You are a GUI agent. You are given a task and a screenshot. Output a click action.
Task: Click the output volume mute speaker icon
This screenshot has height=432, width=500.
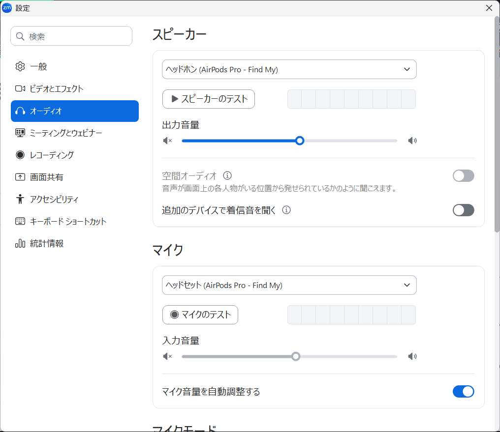168,141
